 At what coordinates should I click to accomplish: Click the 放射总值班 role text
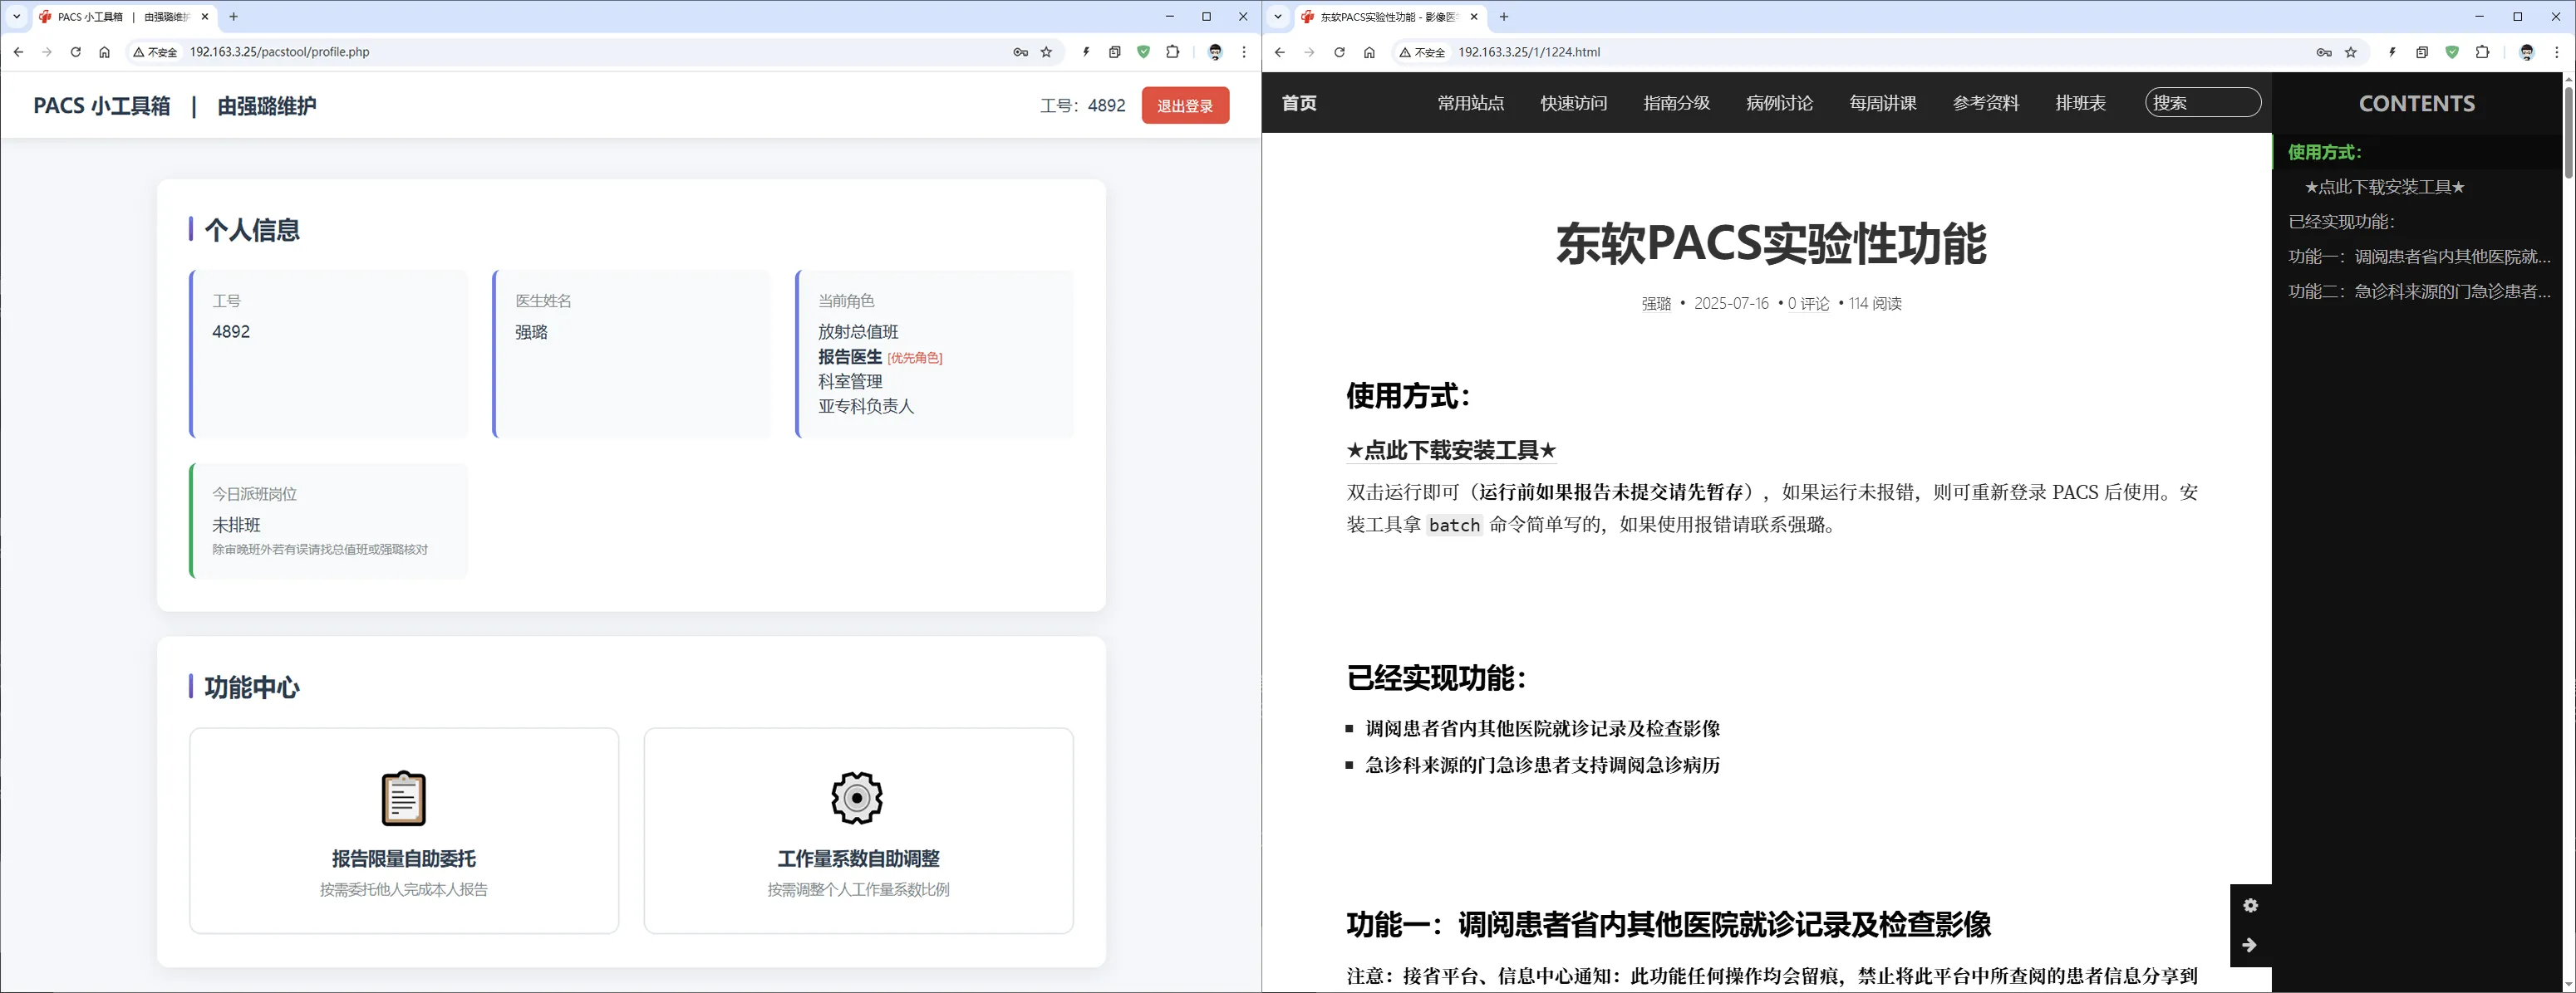coord(858,331)
